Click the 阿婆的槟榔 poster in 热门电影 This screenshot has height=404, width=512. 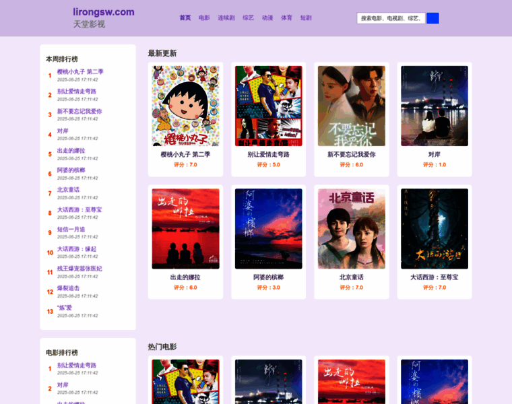[435, 382]
